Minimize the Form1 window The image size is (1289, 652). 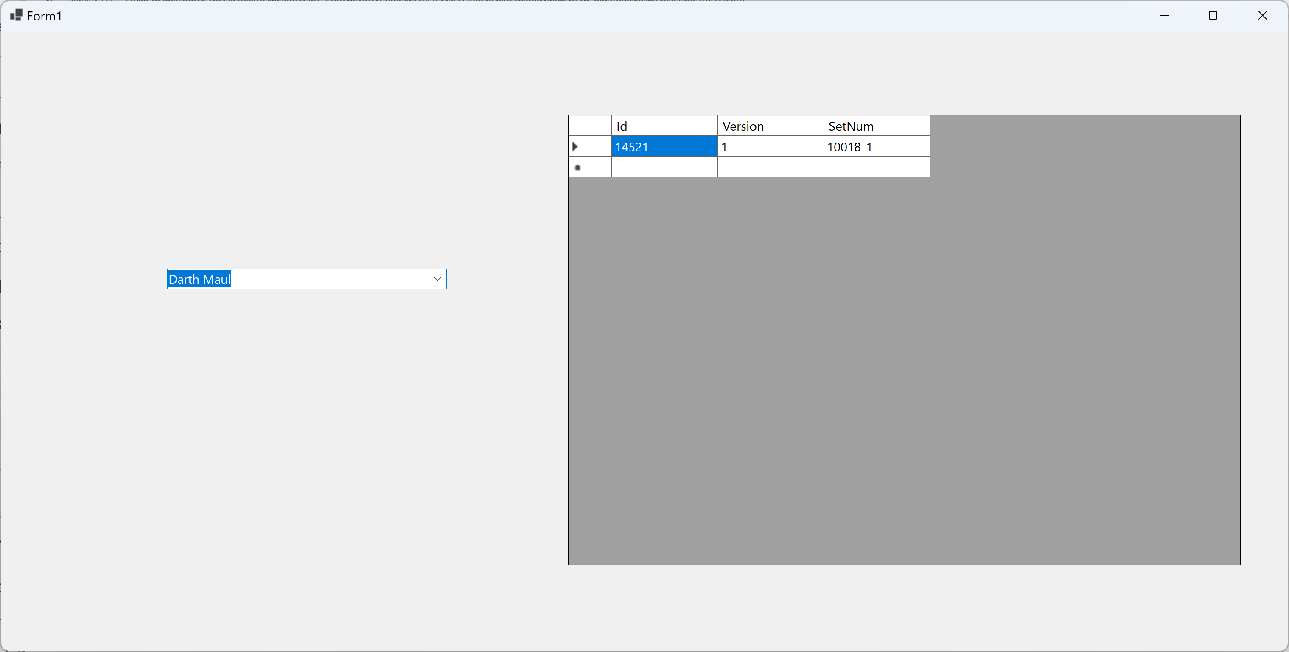(1164, 16)
